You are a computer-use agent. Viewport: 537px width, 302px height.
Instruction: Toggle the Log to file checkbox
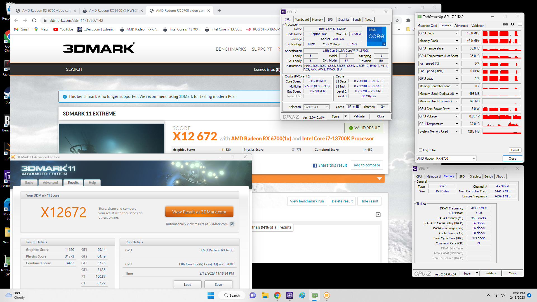click(x=420, y=150)
